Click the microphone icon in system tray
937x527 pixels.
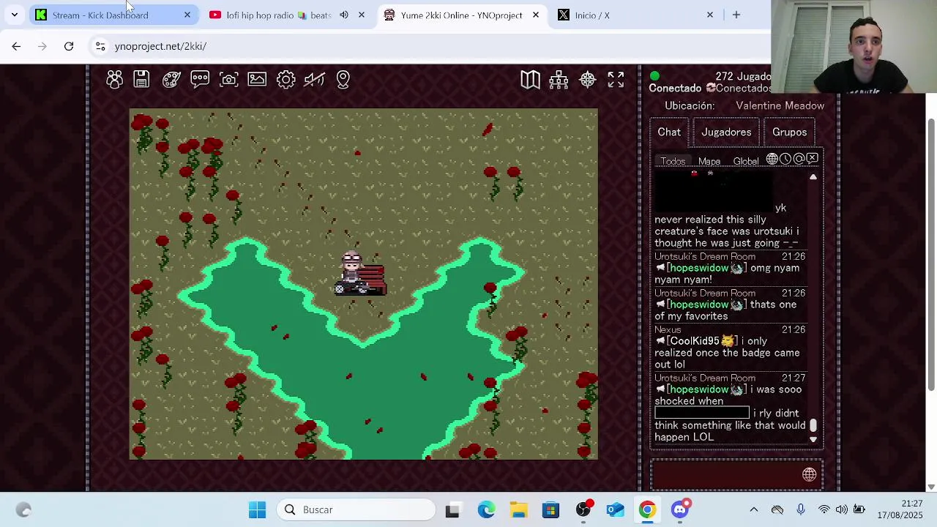coord(800,509)
